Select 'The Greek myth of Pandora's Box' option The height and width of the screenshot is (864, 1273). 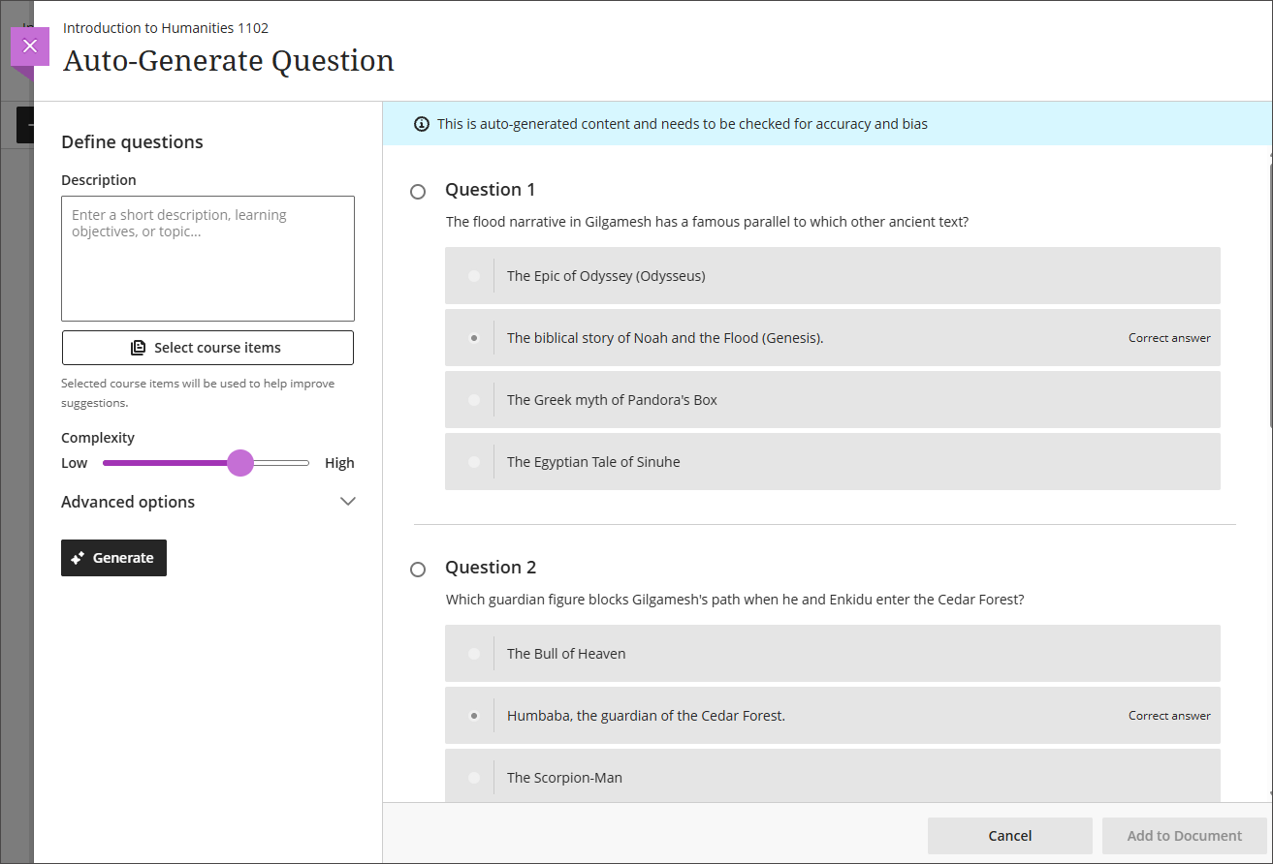pos(472,399)
